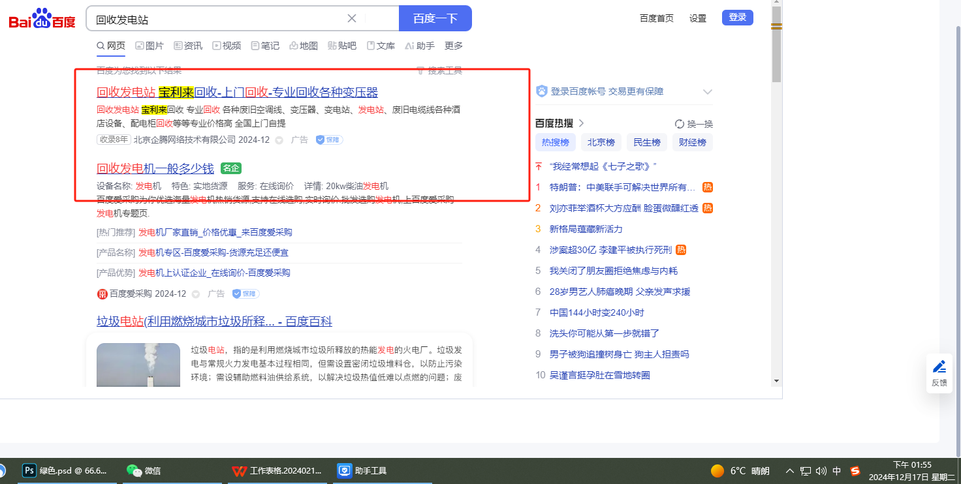This screenshot has width=961, height=484.
Task: Select the 北京榜 hot list tab
Action: click(601, 142)
